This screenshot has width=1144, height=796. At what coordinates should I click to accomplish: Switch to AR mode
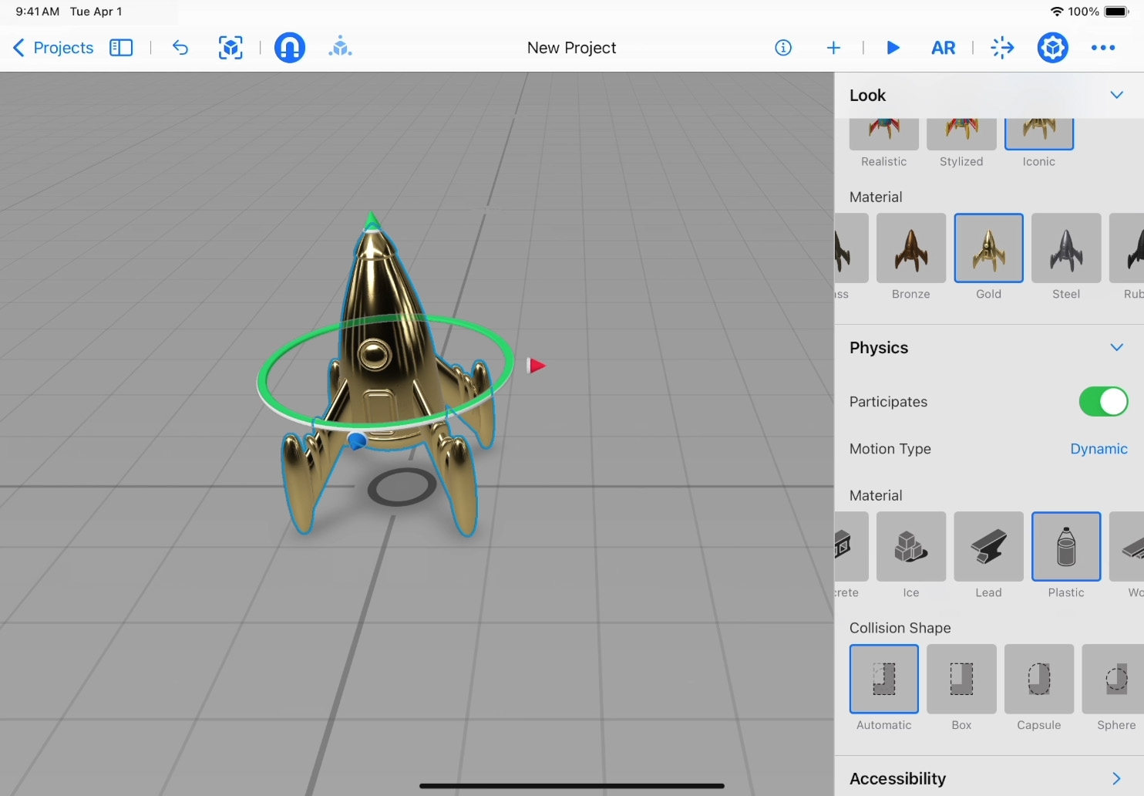(x=943, y=48)
